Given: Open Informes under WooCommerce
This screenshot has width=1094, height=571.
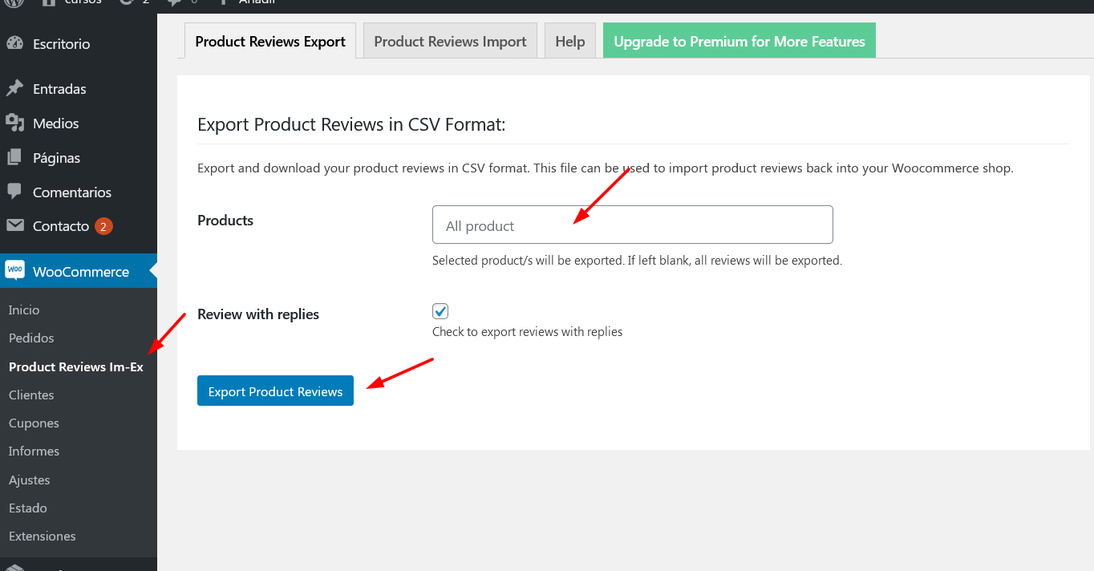Looking at the screenshot, I should coord(34,451).
